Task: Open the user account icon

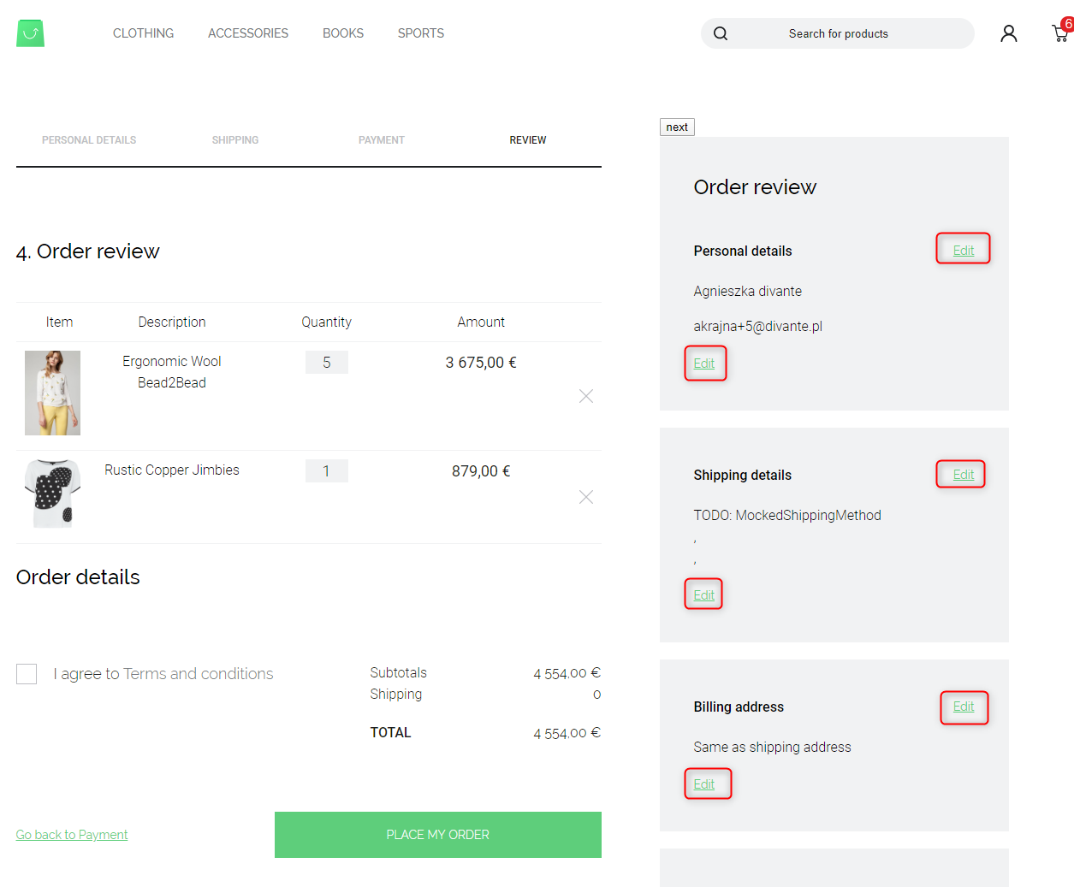Action: coord(1008,33)
